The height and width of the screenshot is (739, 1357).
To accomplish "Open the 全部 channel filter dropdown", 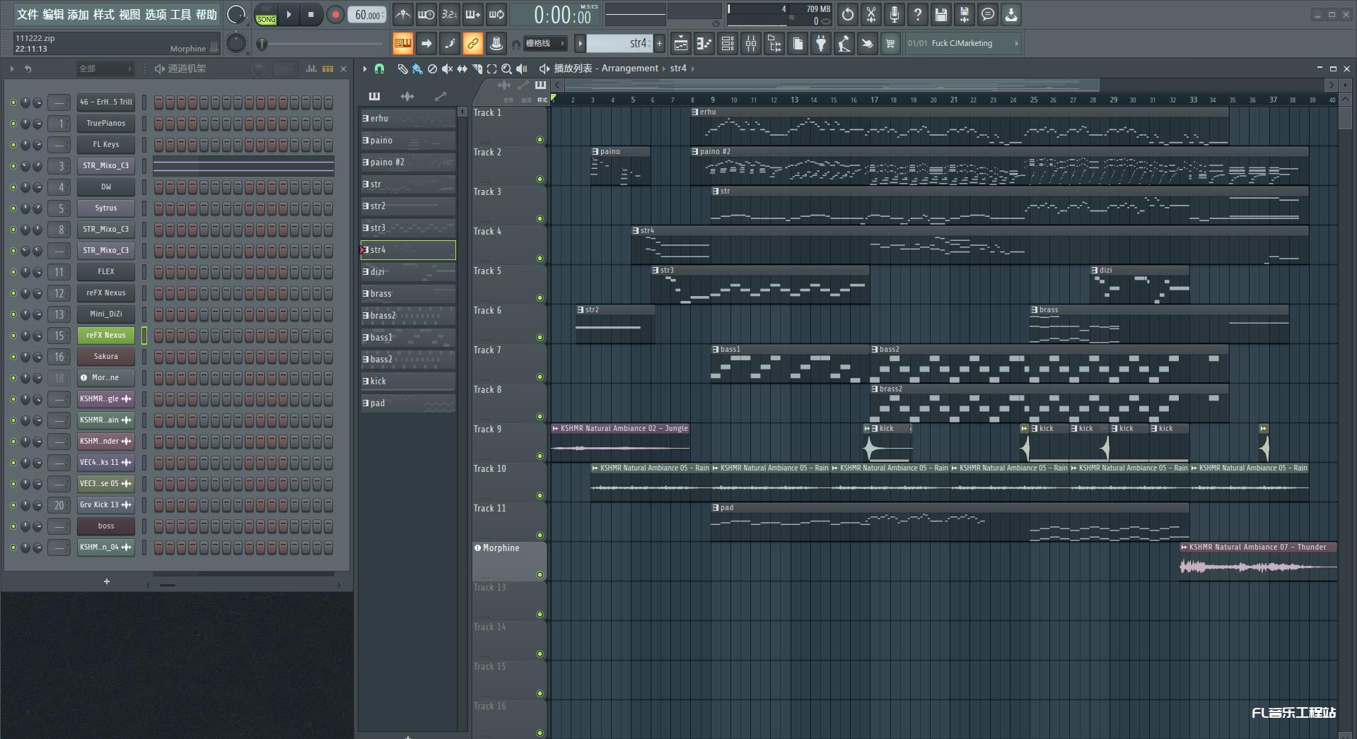I will (105, 69).
